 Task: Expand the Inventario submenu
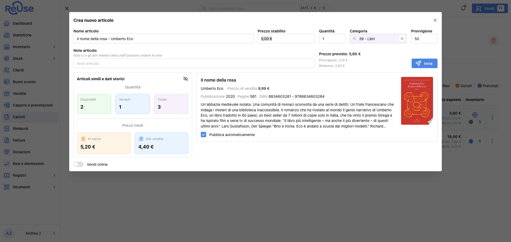[54, 47]
